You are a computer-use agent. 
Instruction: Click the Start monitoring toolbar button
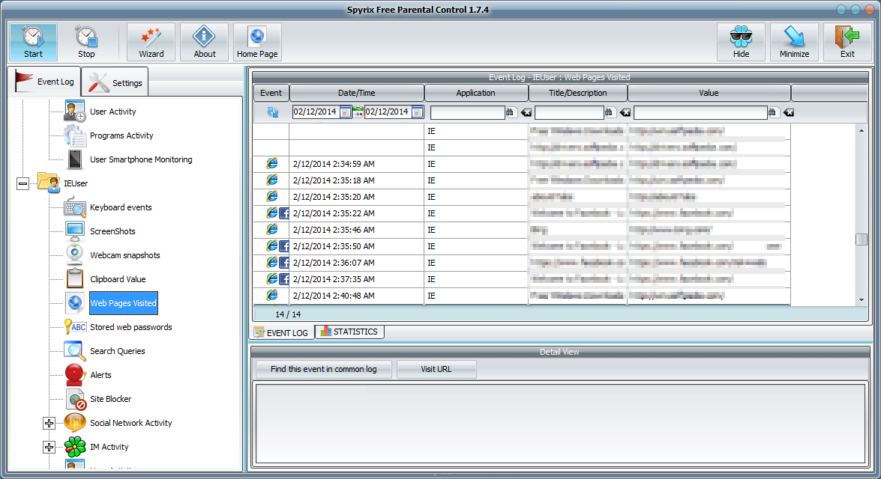coord(33,42)
